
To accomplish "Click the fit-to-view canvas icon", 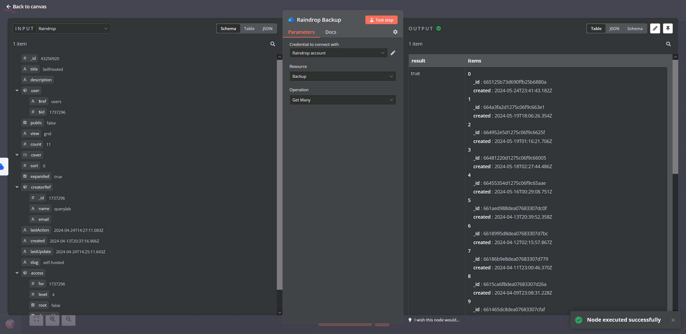I will [x=36, y=319].
